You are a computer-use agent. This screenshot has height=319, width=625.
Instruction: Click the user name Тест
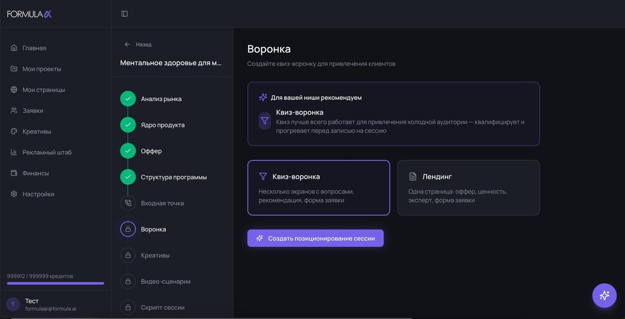tap(32, 301)
